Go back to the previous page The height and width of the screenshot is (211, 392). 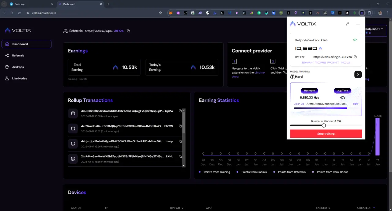pyautogui.click(x=4, y=13)
